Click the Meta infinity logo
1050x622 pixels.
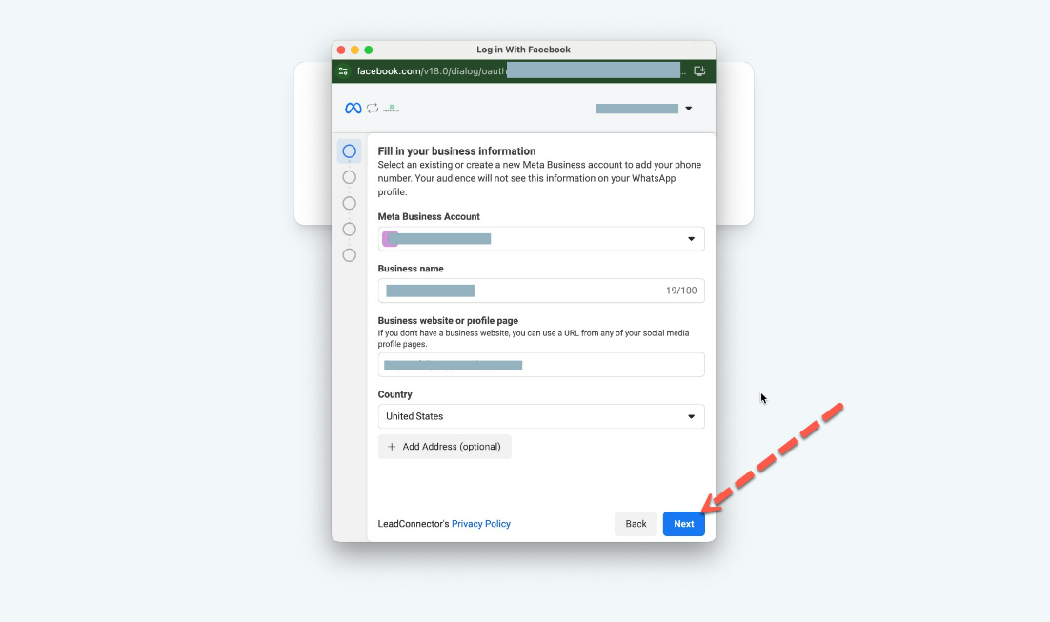pos(353,109)
